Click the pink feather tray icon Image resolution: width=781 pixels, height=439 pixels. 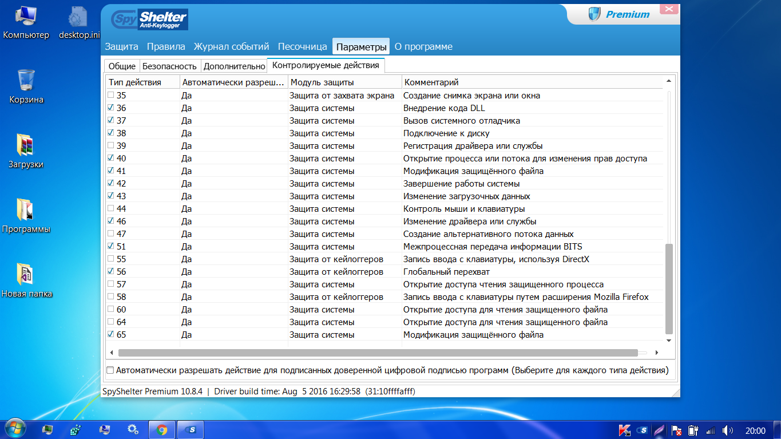(660, 430)
